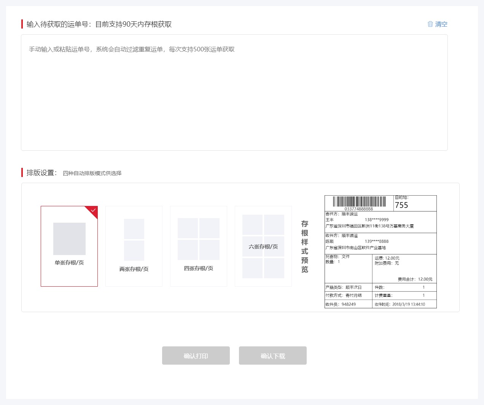This screenshot has height=405, width=484.
Task: Click the red bar before 输入待获取的运单号 heading
Action: click(x=22, y=24)
